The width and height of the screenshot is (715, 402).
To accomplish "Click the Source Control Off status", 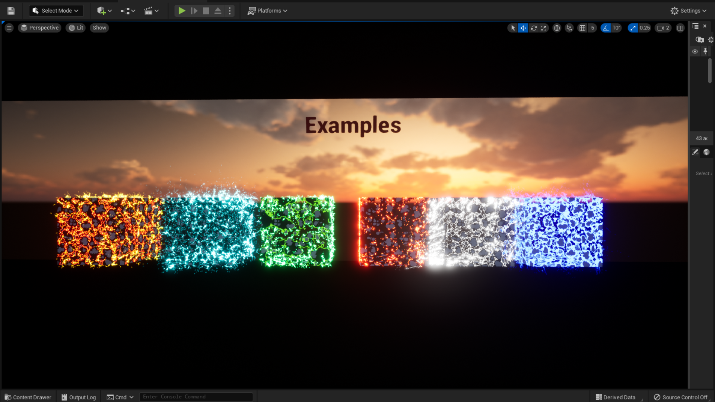I will tap(680, 397).
